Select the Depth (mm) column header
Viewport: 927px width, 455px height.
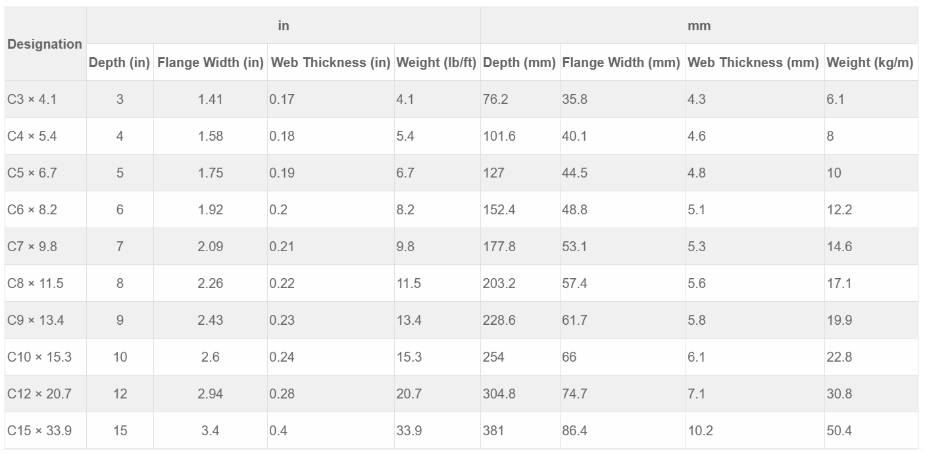520,62
